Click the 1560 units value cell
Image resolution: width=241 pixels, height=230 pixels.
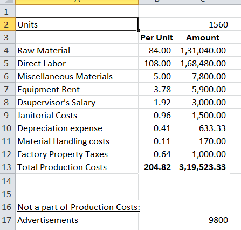202,24
